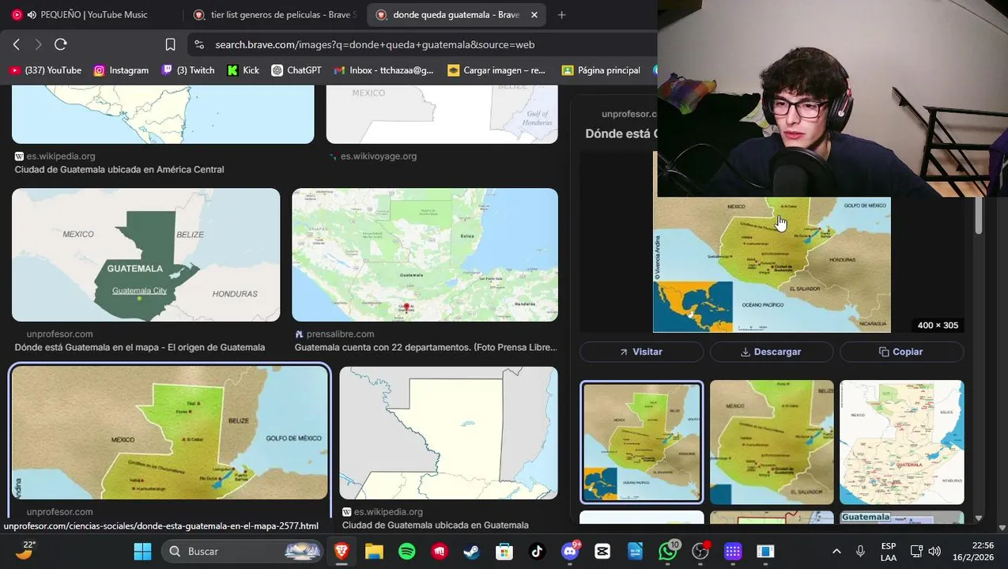Open the Gmail Inbox bookmark
Screen dimensions: 1008x569
pos(384,70)
